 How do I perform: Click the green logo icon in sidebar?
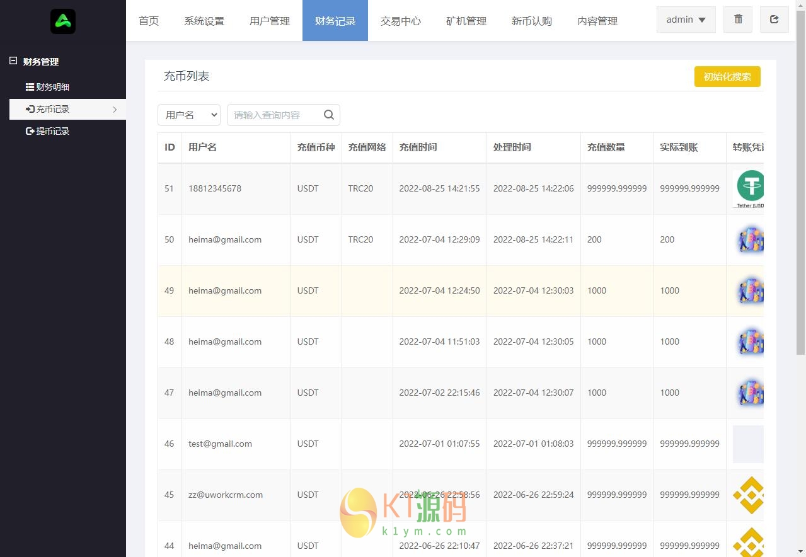63,21
